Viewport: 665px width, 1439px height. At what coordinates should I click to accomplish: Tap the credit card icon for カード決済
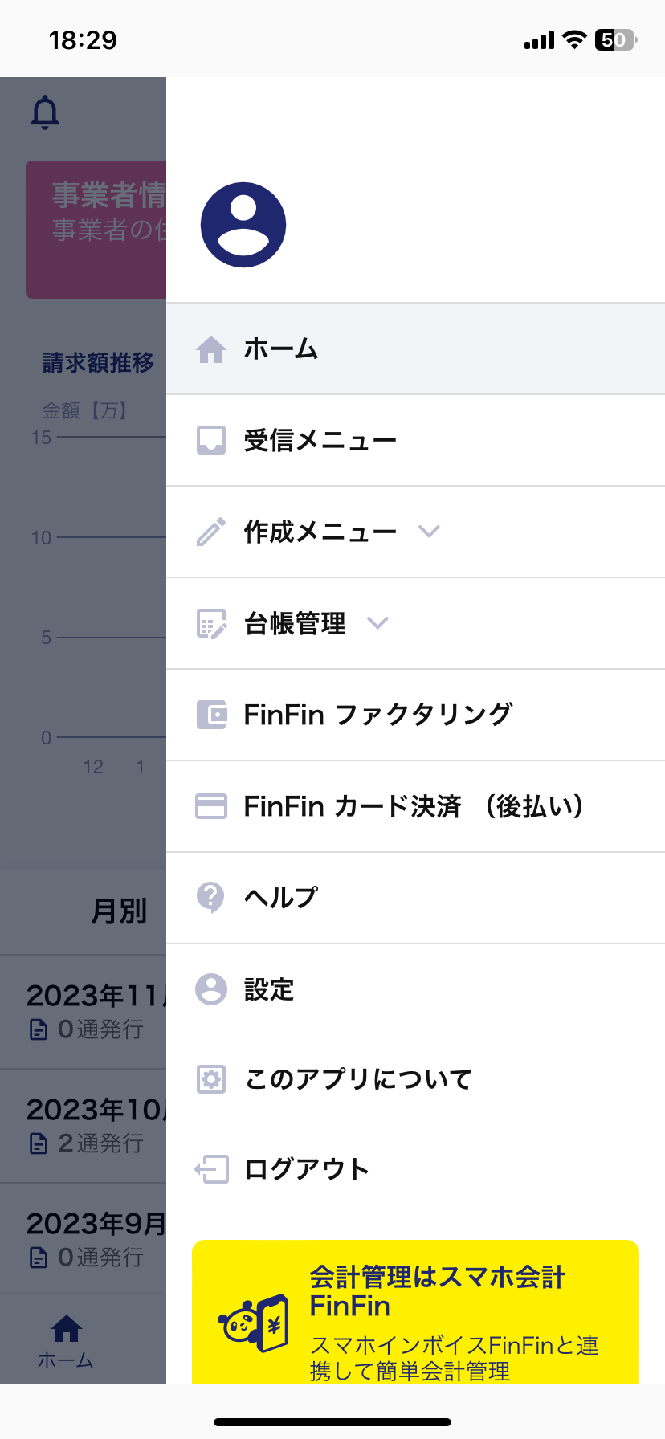211,806
